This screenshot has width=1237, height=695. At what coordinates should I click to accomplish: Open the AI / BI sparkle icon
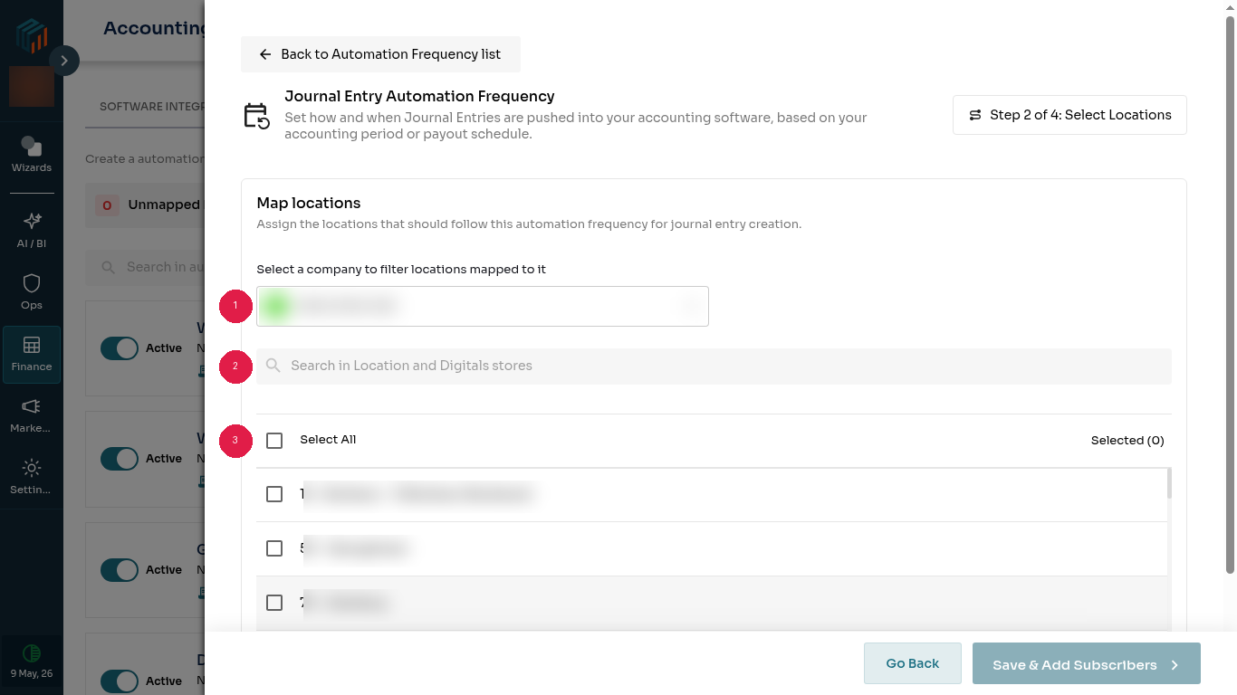[32, 222]
